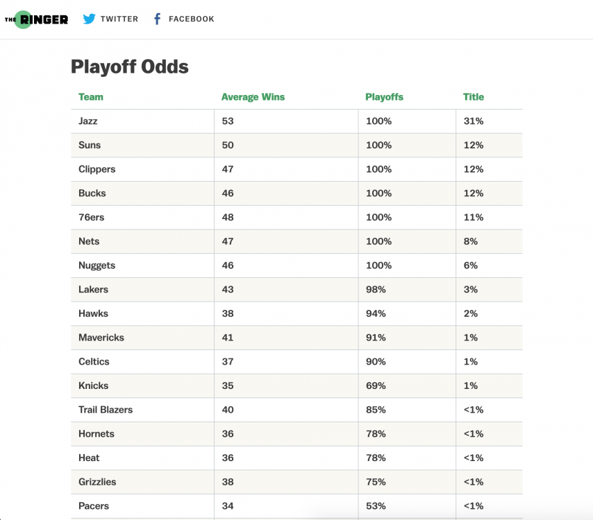Sort table by Team column header

(91, 97)
